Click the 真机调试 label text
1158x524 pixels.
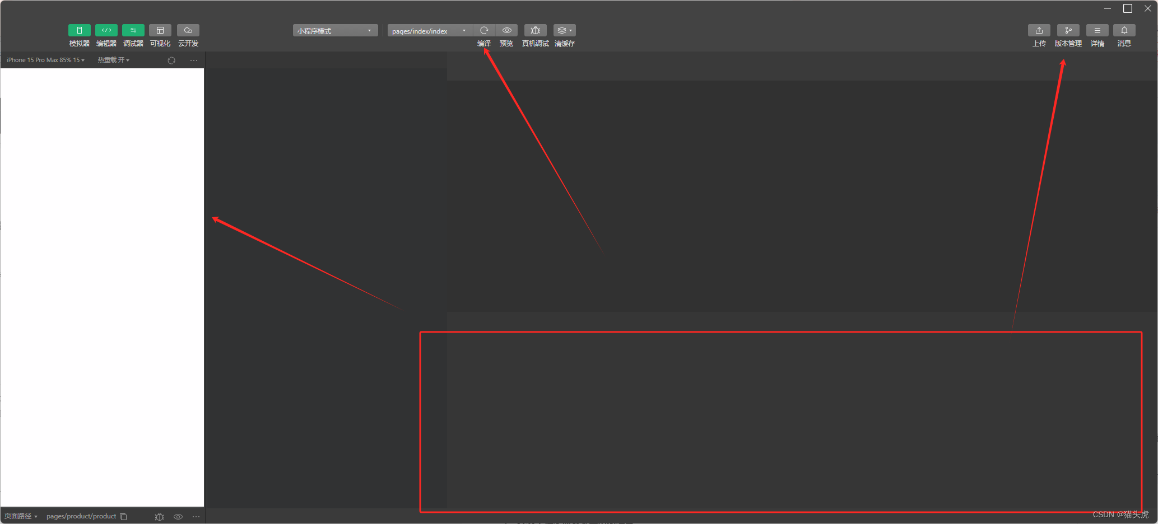coord(536,44)
